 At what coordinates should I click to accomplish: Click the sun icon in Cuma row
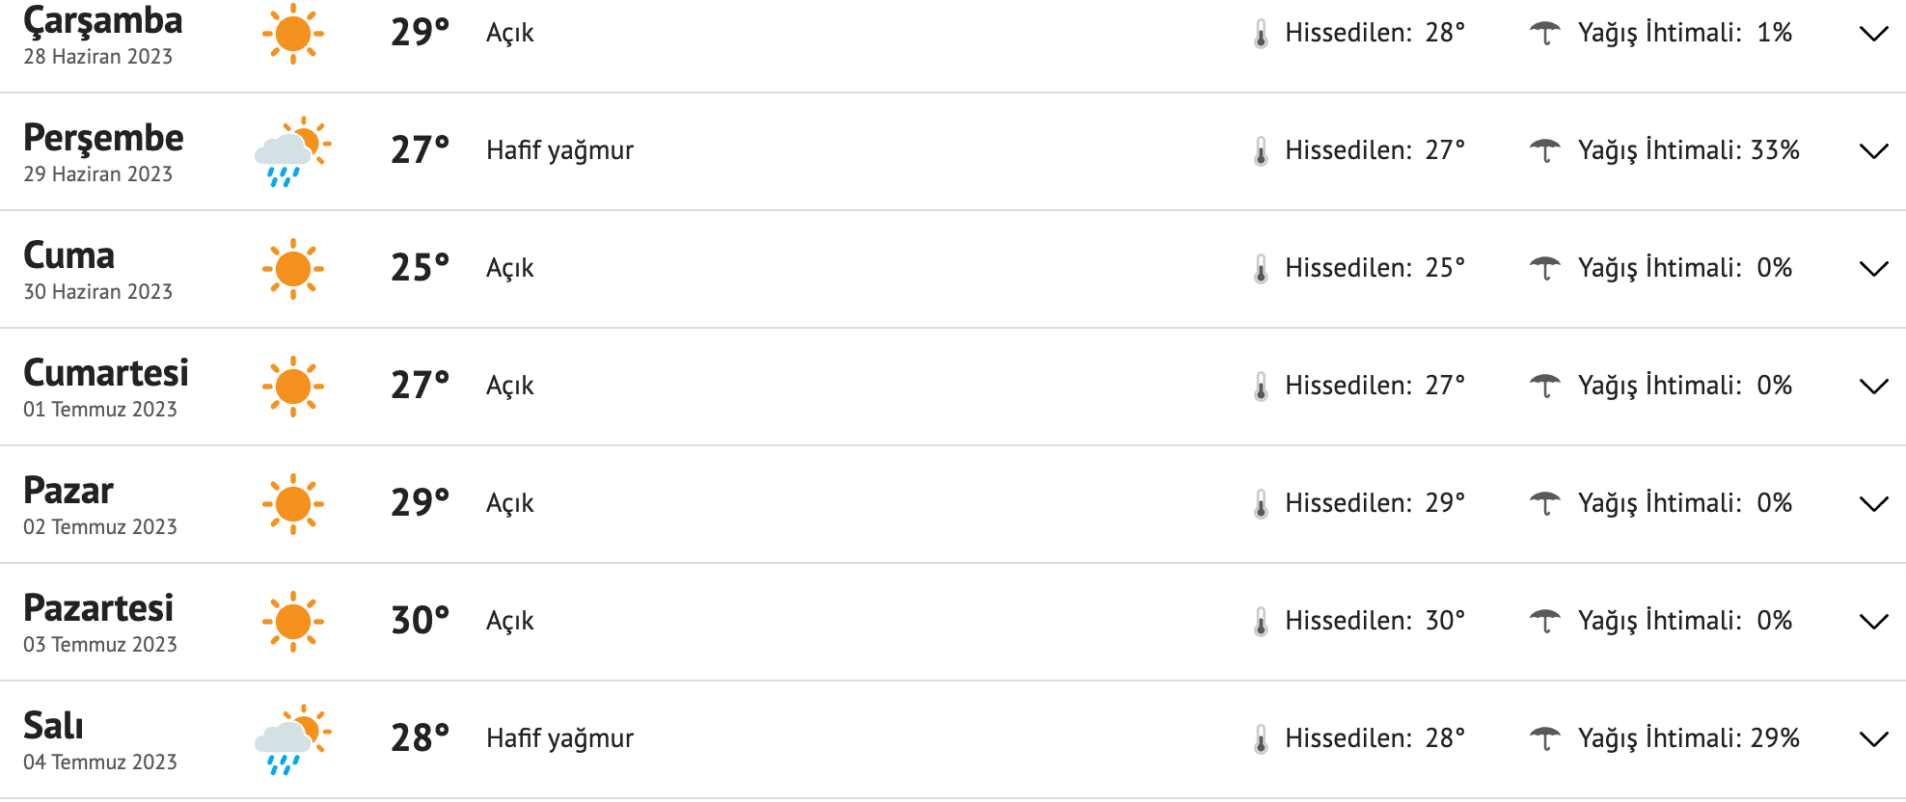point(292,269)
